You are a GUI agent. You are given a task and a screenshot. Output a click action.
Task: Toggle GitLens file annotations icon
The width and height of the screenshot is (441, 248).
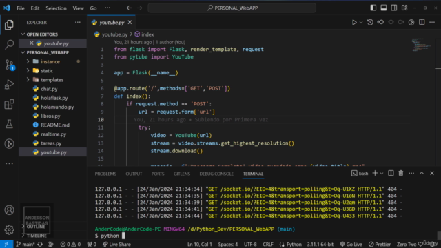(x=411, y=22)
